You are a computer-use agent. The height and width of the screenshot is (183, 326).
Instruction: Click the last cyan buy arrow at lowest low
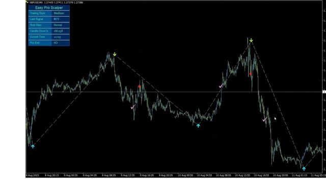(304, 168)
